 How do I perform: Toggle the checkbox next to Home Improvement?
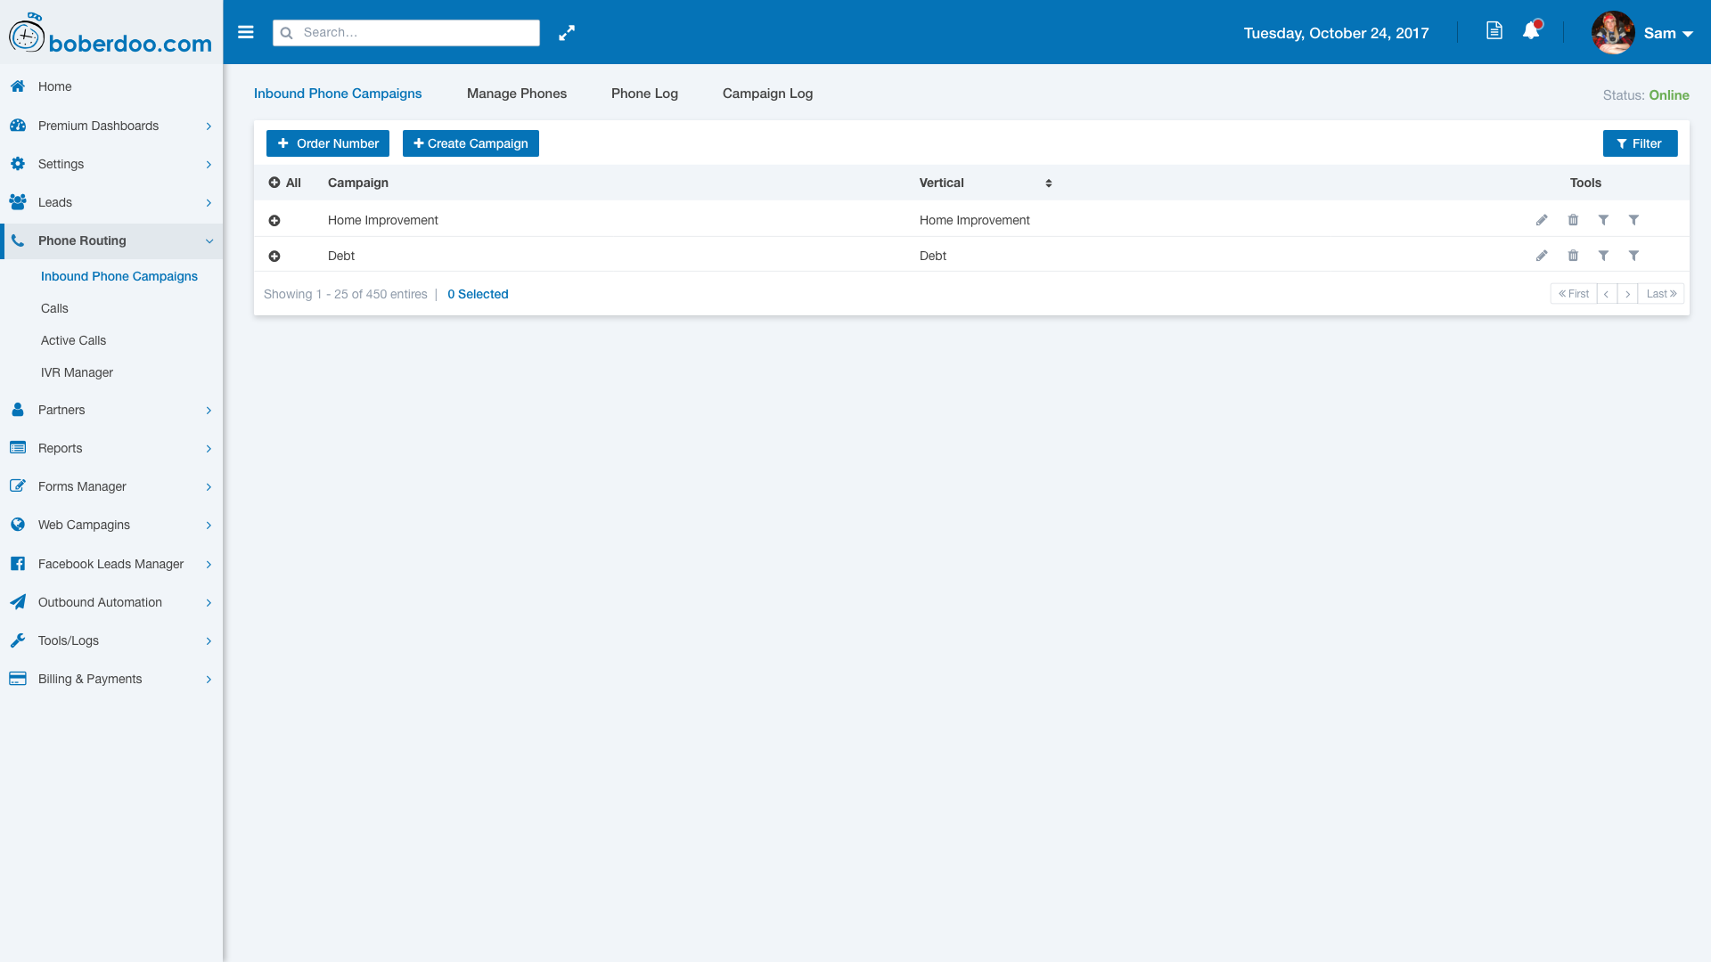coord(274,220)
